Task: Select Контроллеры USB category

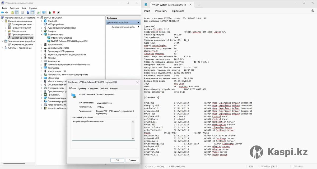Action: click(x=57, y=71)
